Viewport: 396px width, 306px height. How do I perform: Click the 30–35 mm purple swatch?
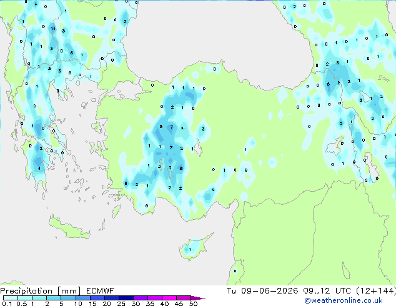pyautogui.click(x=141, y=298)
